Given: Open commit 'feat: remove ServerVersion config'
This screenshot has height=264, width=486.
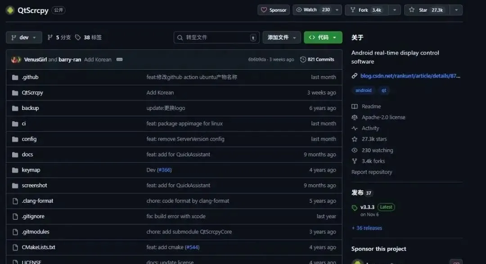Looking at the screenshot, I should pos(185,139).
